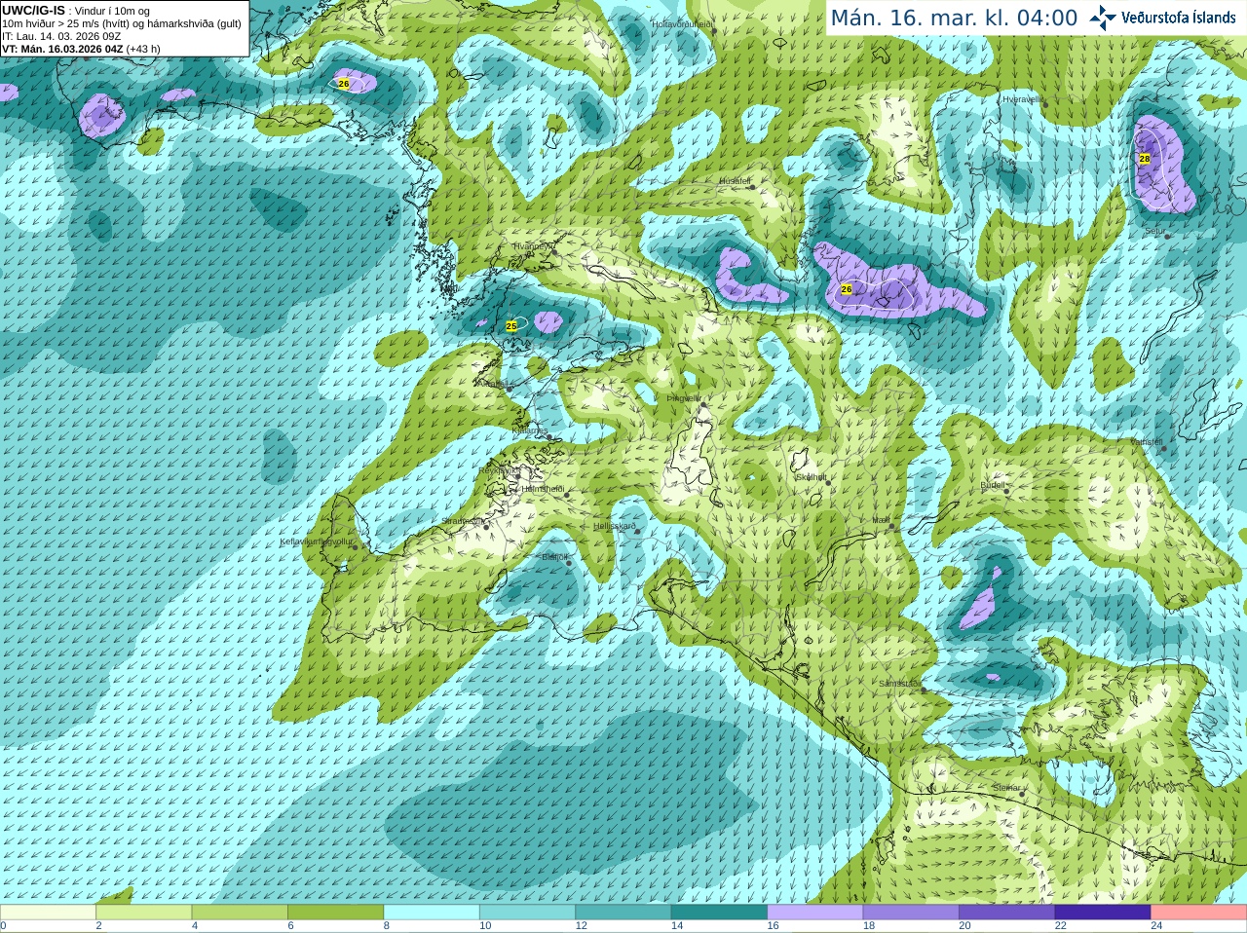
Task: Click the Setur station label
Action: click(x=1154, y=231)
